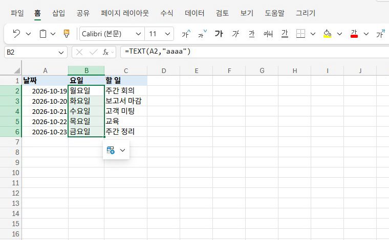Apply yellow fill color bucket

(328, 34)
